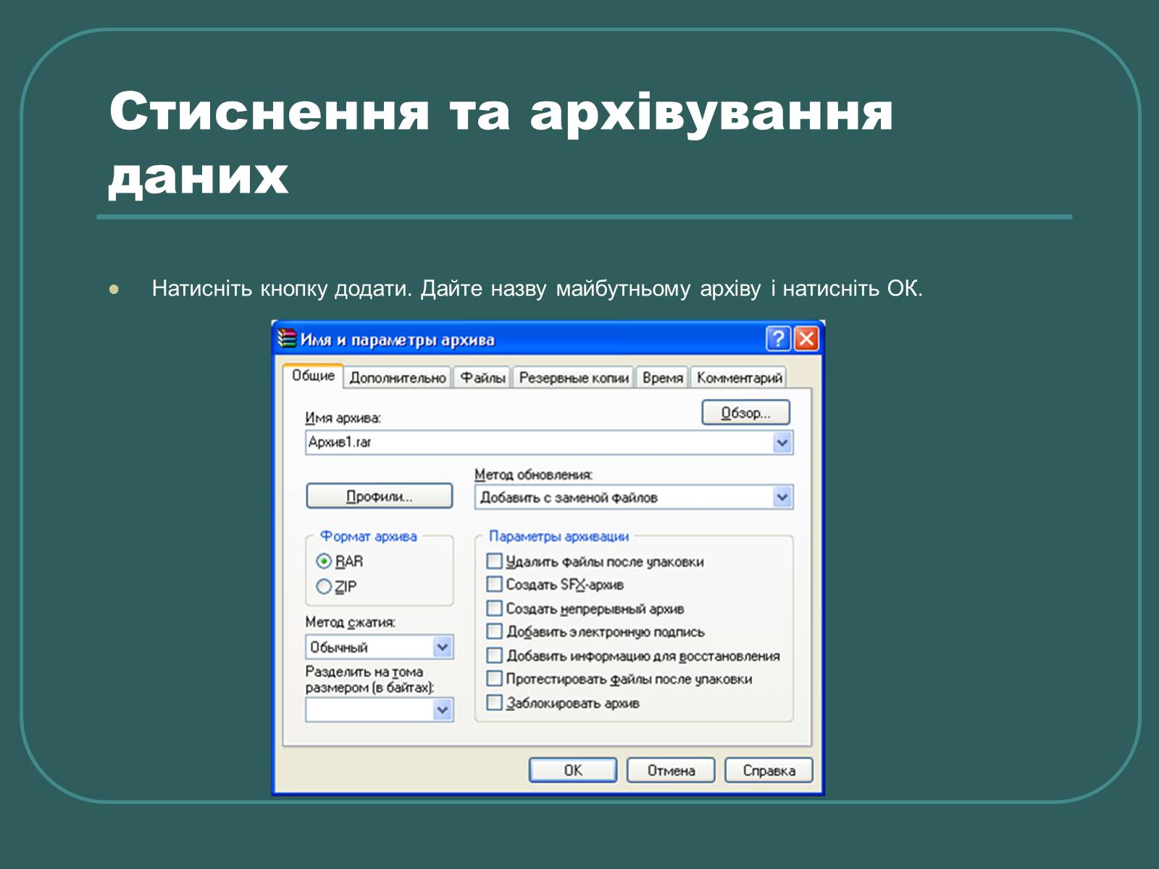This screenshot has height=869, width=1159.
Task: Click the Отмена cancel button
Action: [671, 771]
